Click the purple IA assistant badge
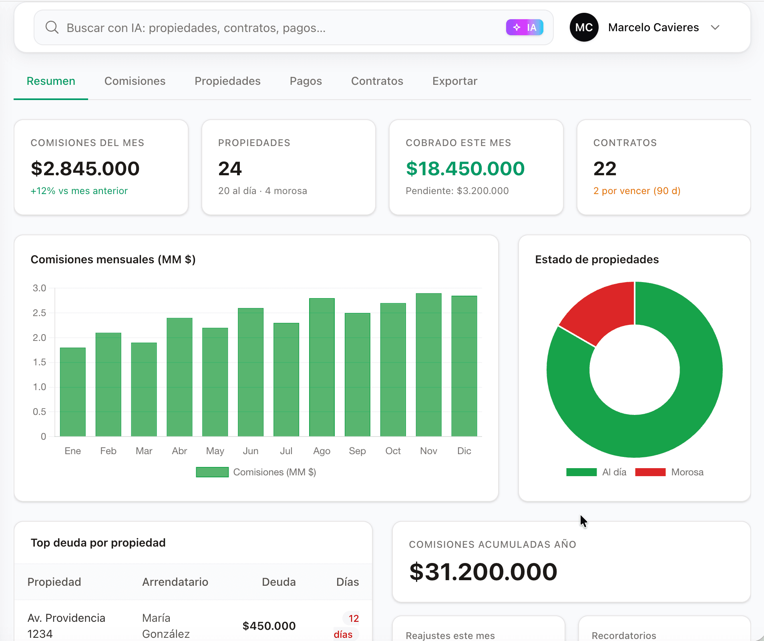 click(524, 28)
